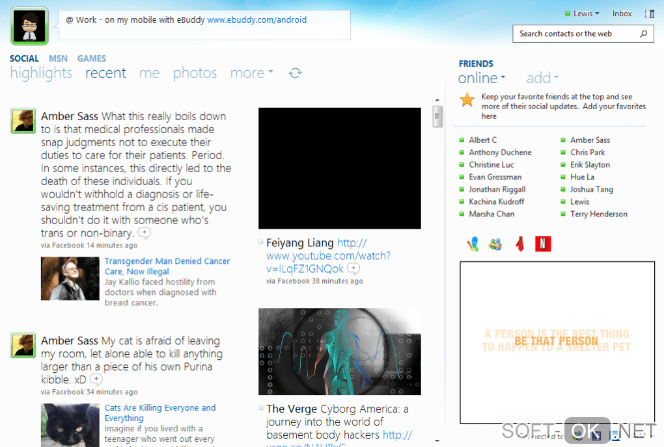Open the add friends dropdown

point(542,78)
